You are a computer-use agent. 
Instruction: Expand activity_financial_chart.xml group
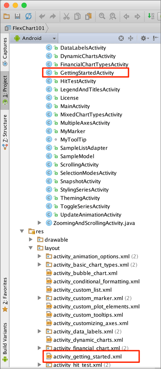pyautogui.click(x=39, y=348)
